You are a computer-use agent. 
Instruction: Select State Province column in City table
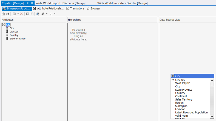tap(184, 90)
